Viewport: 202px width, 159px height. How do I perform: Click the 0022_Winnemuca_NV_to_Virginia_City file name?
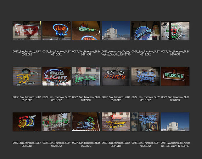coord(116,53)
